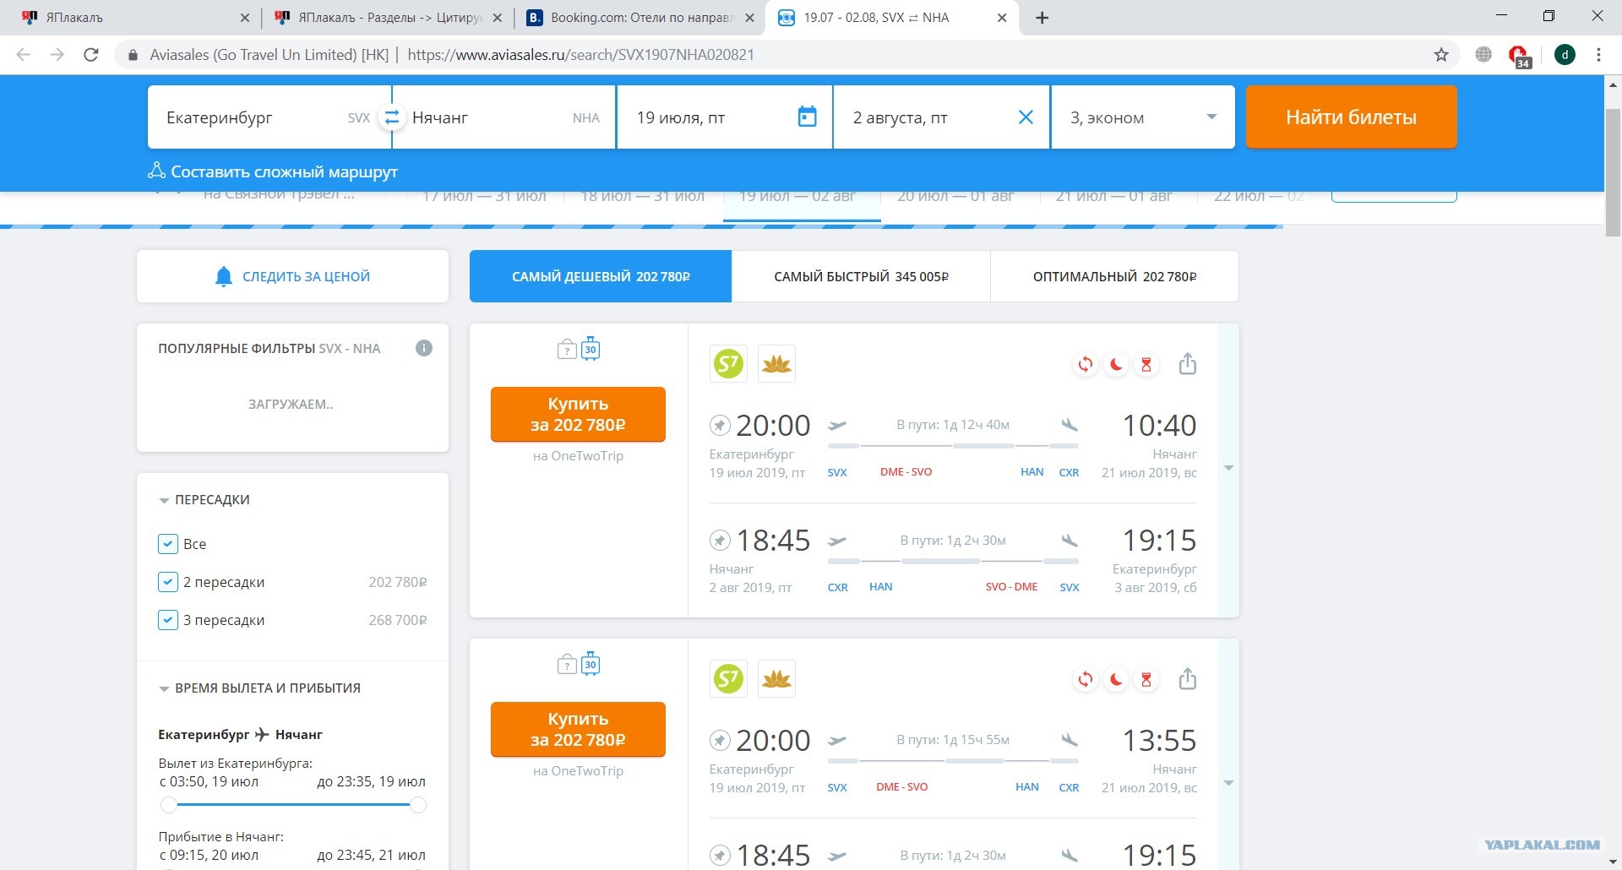Viewport: 1622px width, 870px height.
Task: Click night transfer moon icon in first ticket
Action: (1116, 364)
